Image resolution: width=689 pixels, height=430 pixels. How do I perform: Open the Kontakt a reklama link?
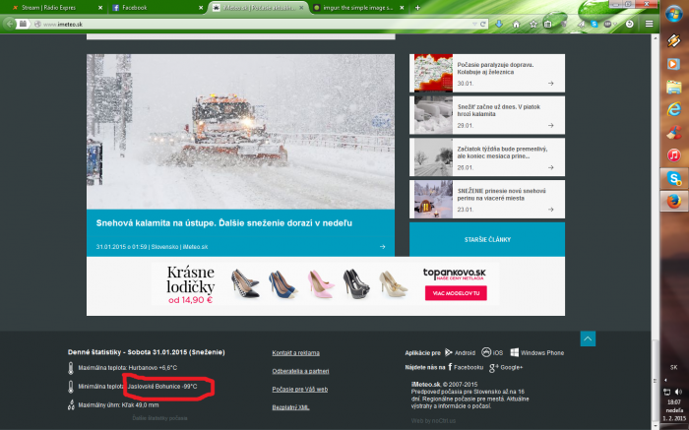click(295, 353)
